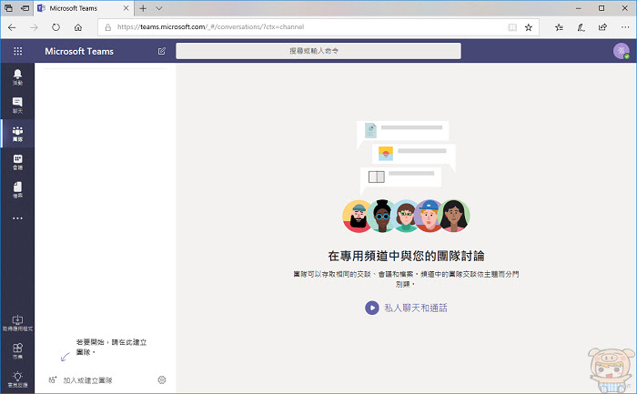Open the Activity bell icon in sidebar

17,76
